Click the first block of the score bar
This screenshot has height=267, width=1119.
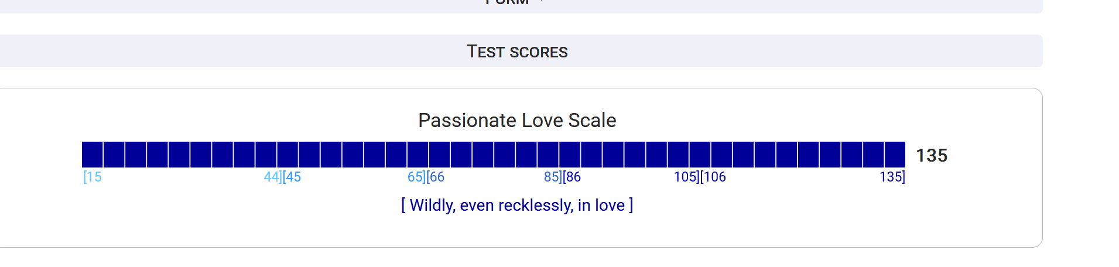point(93,155)
